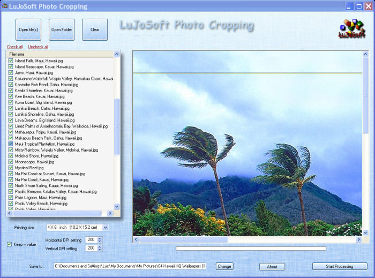Increase the Horizontal DPI setting value

pos(100,238)
